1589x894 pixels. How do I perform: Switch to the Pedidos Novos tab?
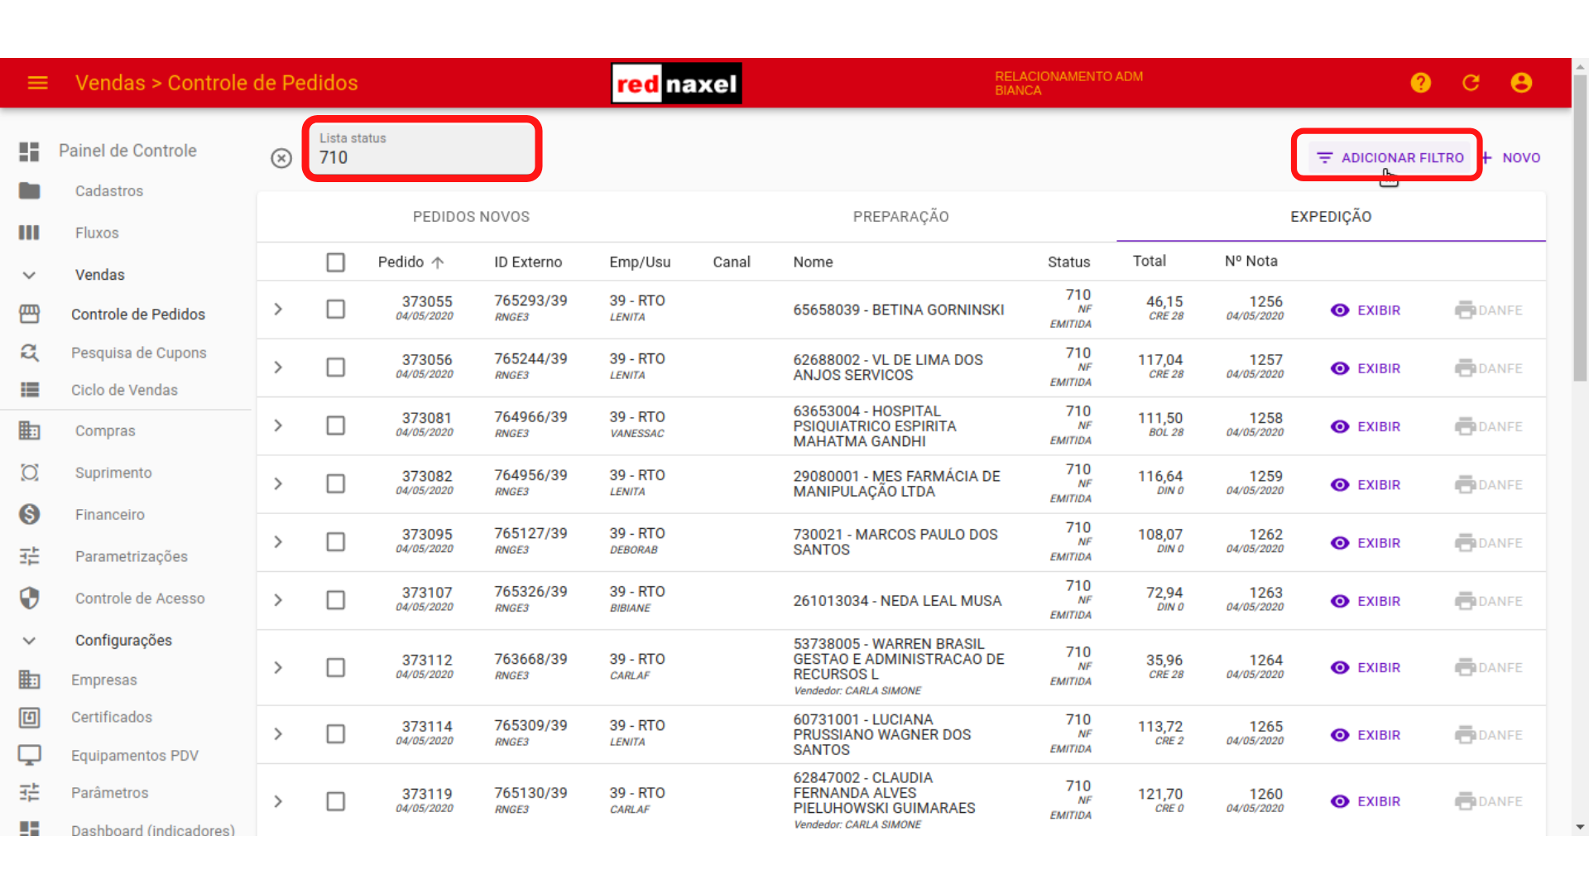[471, 217]
